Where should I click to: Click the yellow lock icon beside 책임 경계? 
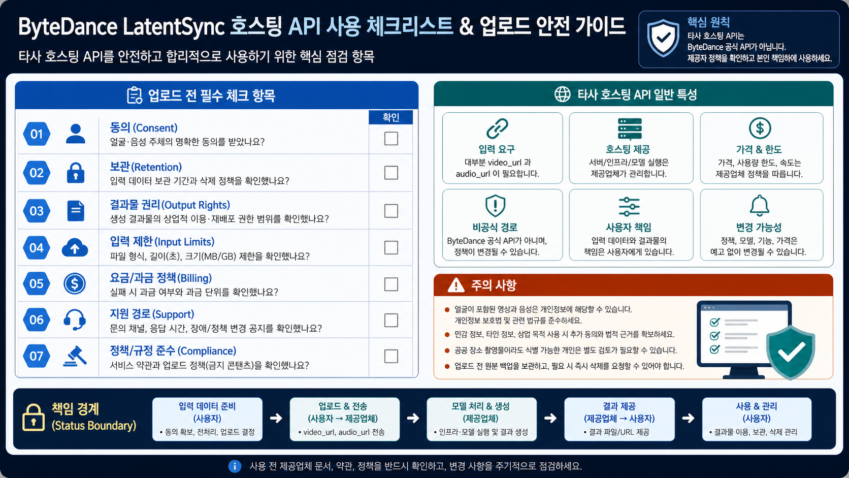(x=34, y=418)
